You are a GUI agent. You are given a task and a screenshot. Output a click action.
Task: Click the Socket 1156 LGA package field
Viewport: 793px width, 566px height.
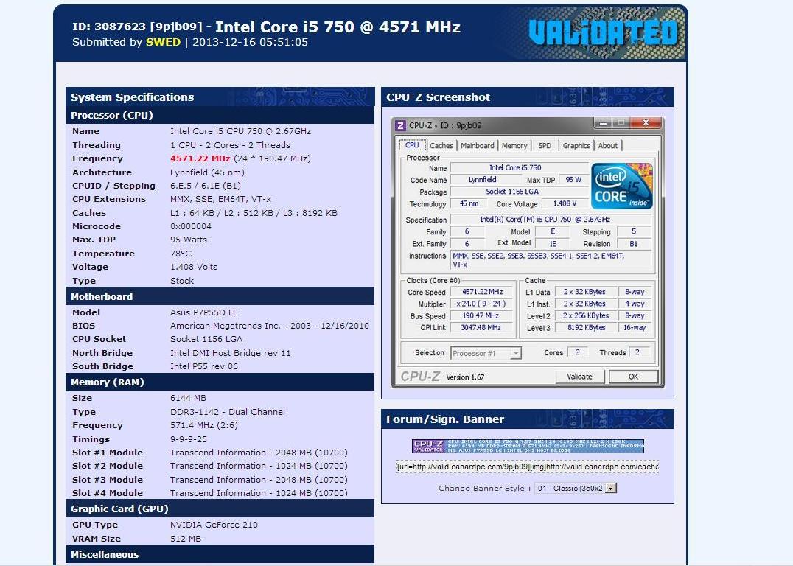click(x=519, y=192)
